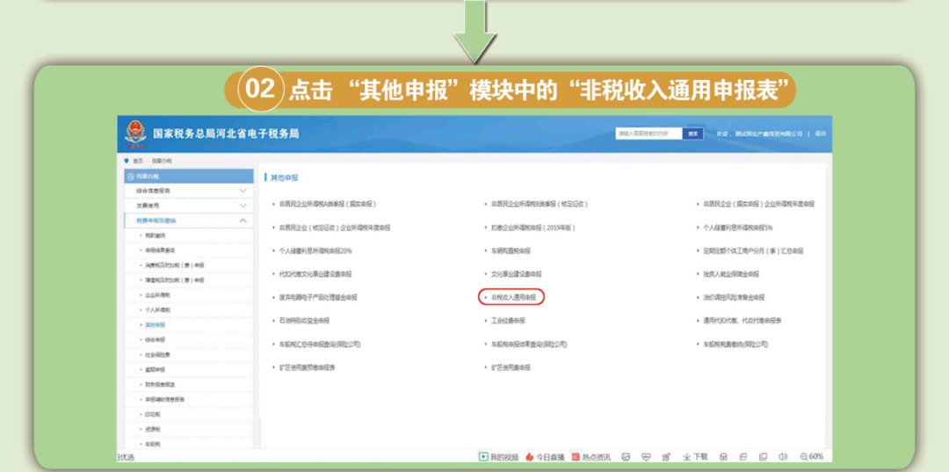Click the picture icon in the browser status bar
949x472 pixels.
click(x=626, y=457)
